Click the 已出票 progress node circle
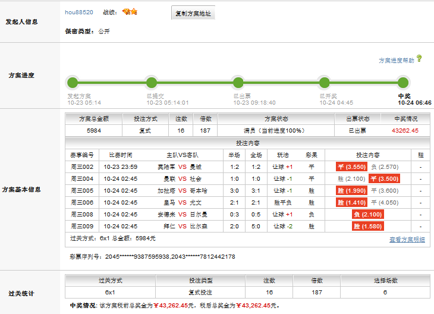Image resolution: width=434 pixels, height=314 pixels. [x=238, y=82]
